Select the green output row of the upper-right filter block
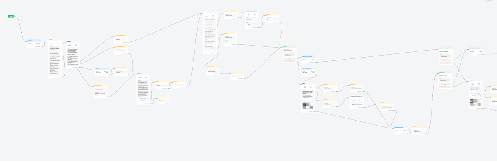 tap(446, 60)
